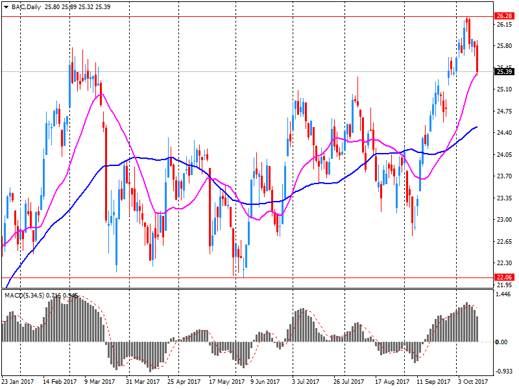Click the 23.35 price scale value

(x=505, y=198)
